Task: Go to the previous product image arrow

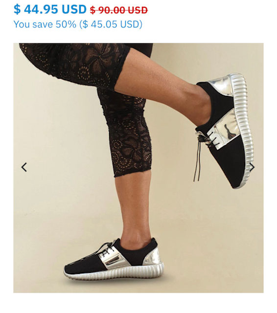Action: click(24, 167)
